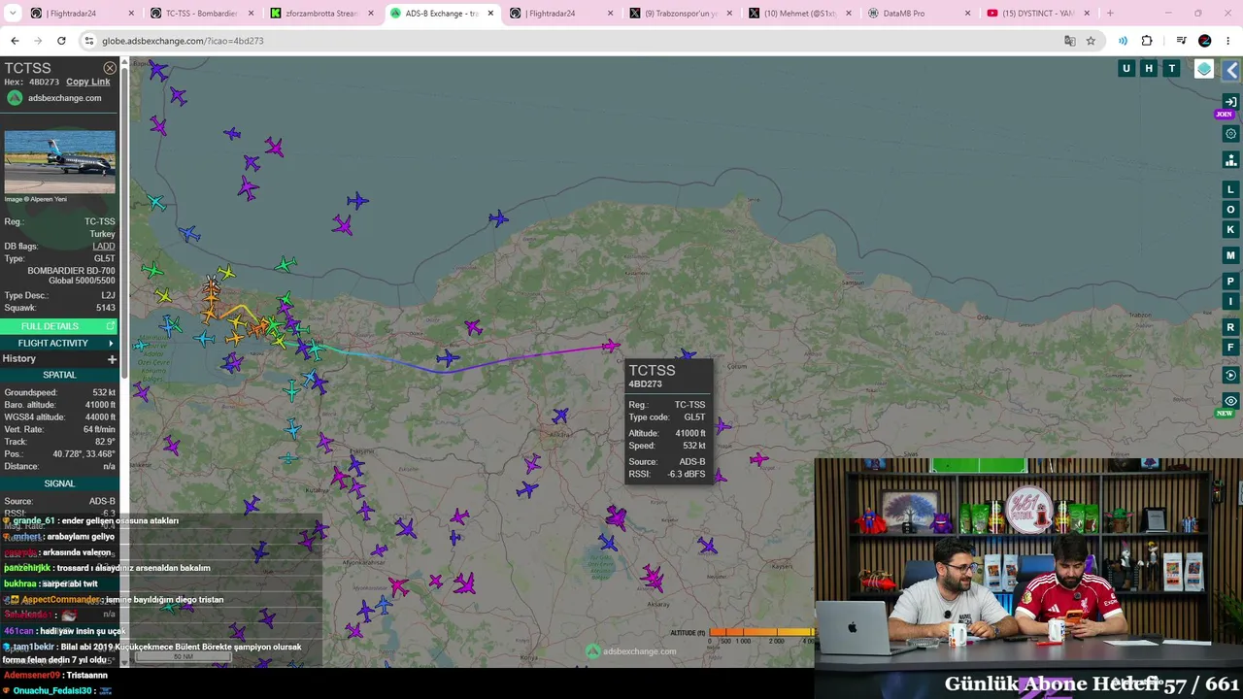Click the Squawk value 5143
The image size is (1243, 699).
click(x=106, y=308)
